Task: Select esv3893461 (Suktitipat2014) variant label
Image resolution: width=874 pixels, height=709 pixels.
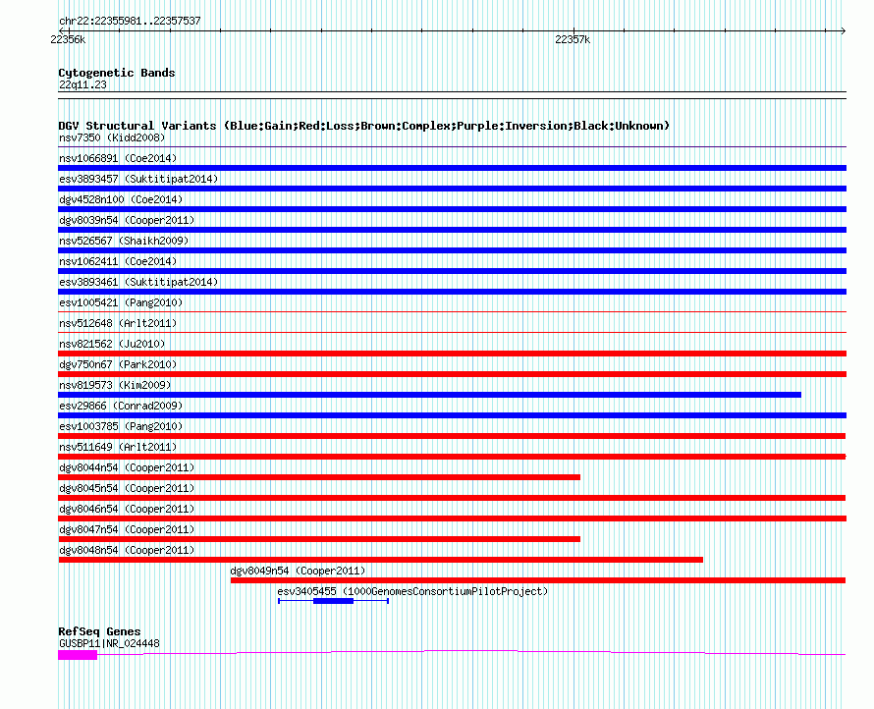Action: click(x=138, y=282)
